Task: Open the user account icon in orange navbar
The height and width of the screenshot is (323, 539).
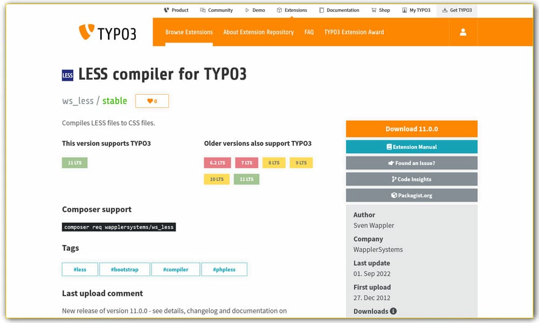Action: tap(462, 32)
